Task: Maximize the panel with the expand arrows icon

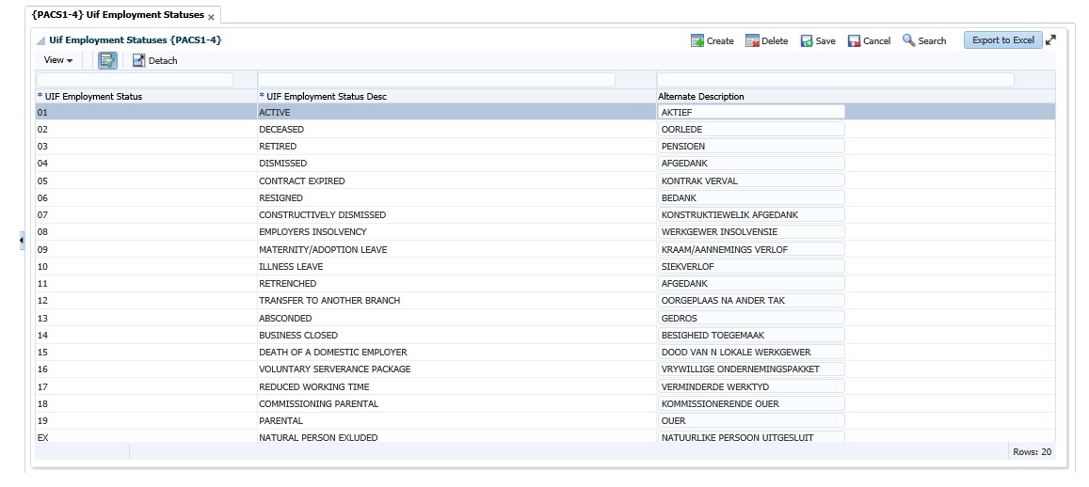Action: click(x=1050, y=40)
